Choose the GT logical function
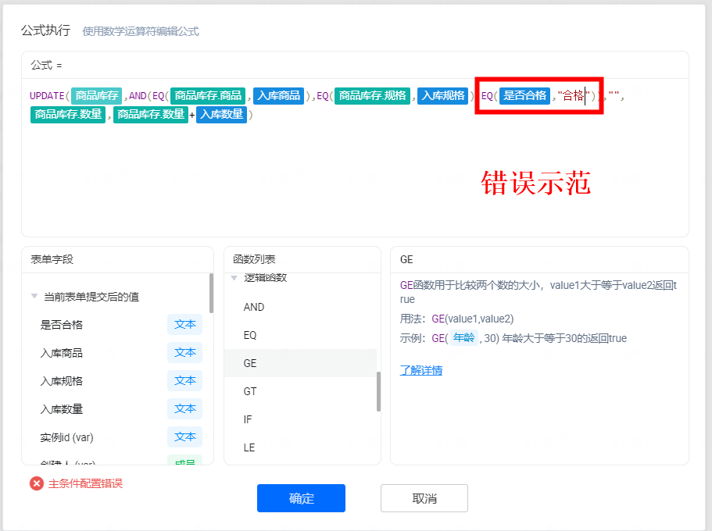The image size is (712, 531). click(250, 391)
